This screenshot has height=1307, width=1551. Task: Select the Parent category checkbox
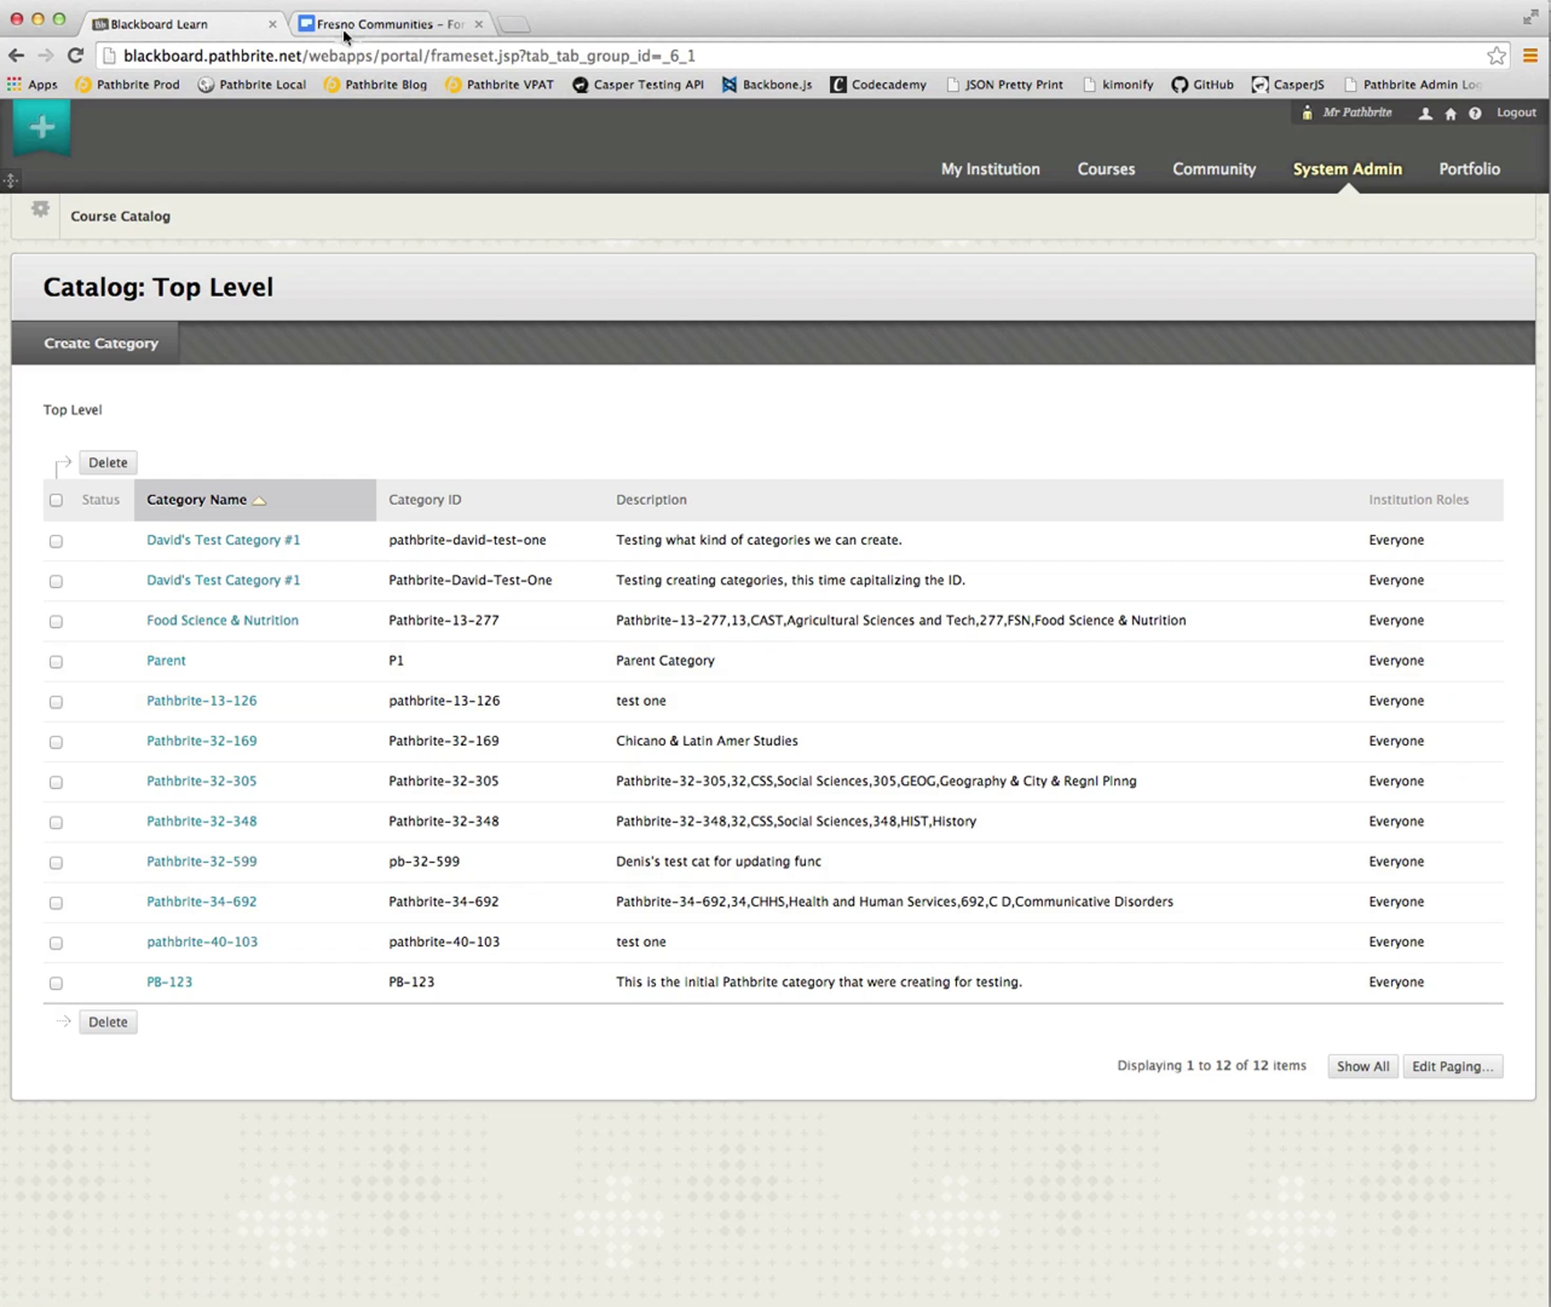pyautogui.click(x=56, y=662)
